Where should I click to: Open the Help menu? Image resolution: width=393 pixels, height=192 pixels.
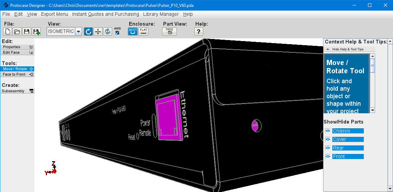[x=188, y=14]
